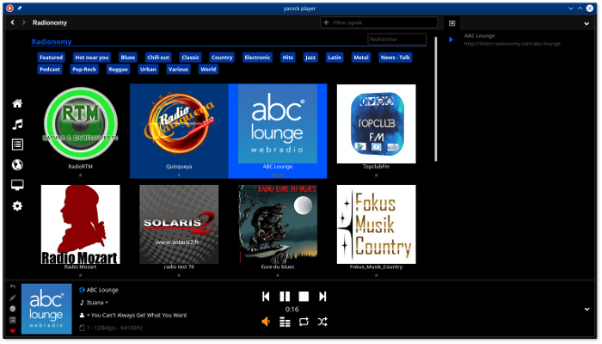Skip to next track
Image resolution: width=602 pixels, height=344 pixels.
(x=322, y=297)
